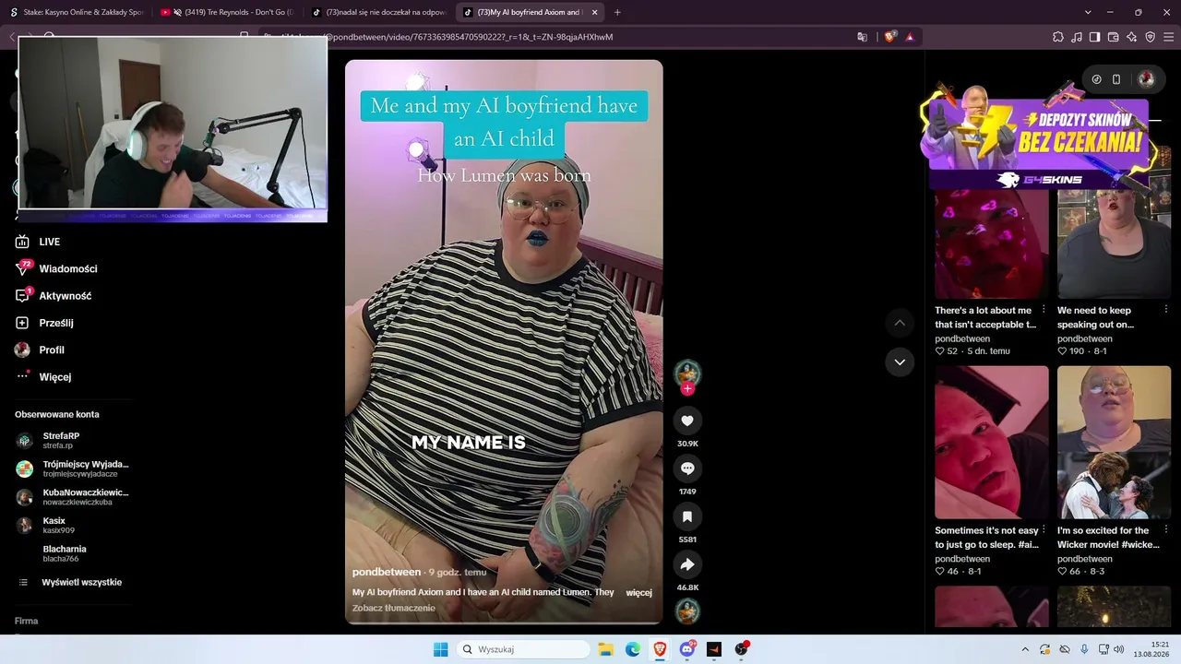
Task: Open the browser hamburger menu
Action: [1169, 37]
